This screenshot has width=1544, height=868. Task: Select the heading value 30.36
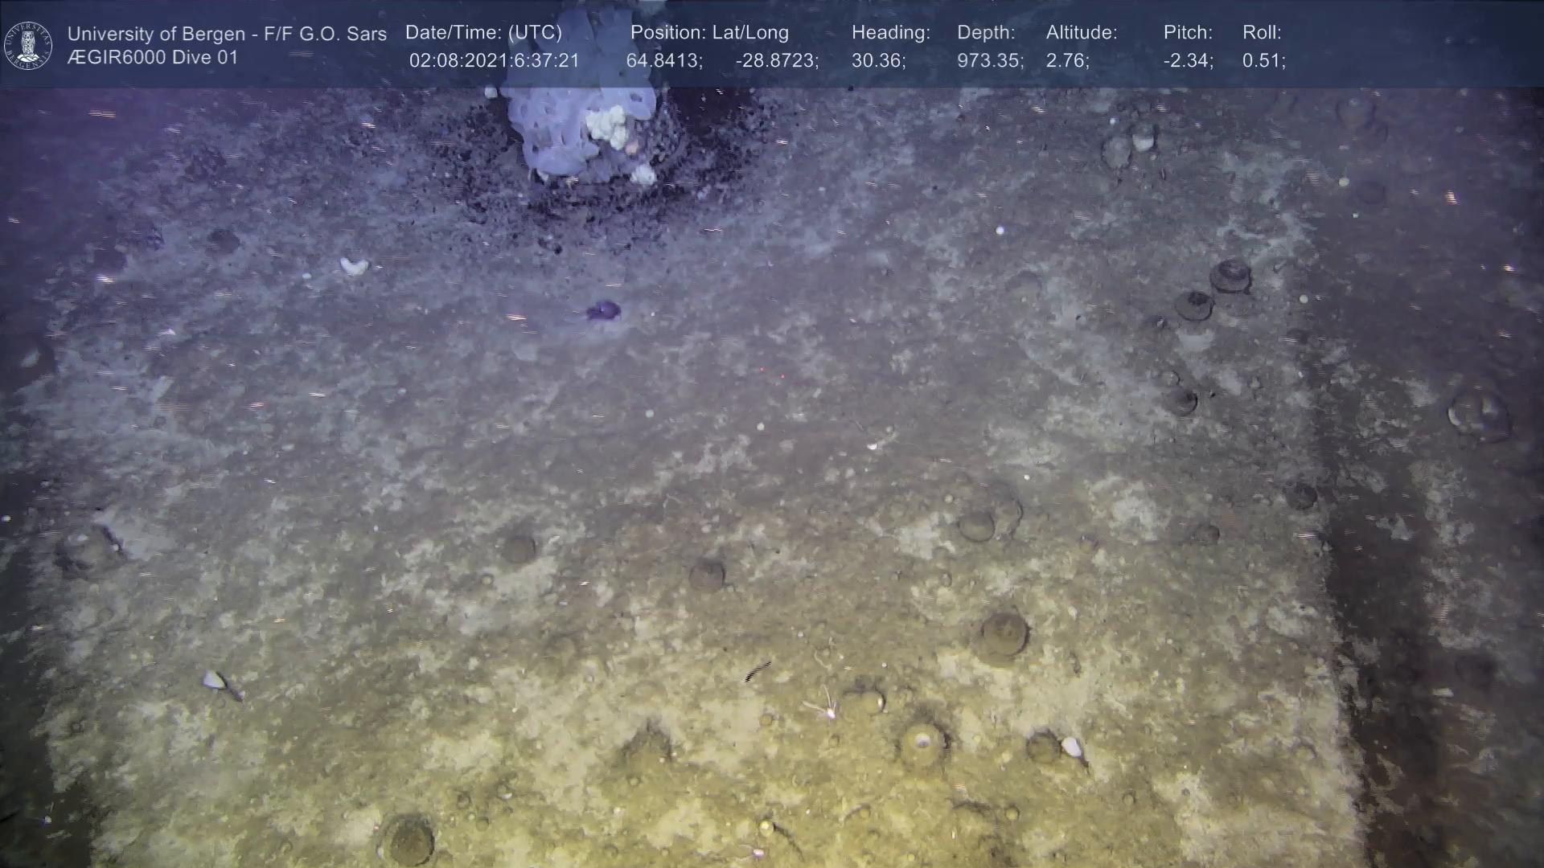point(878,61)
